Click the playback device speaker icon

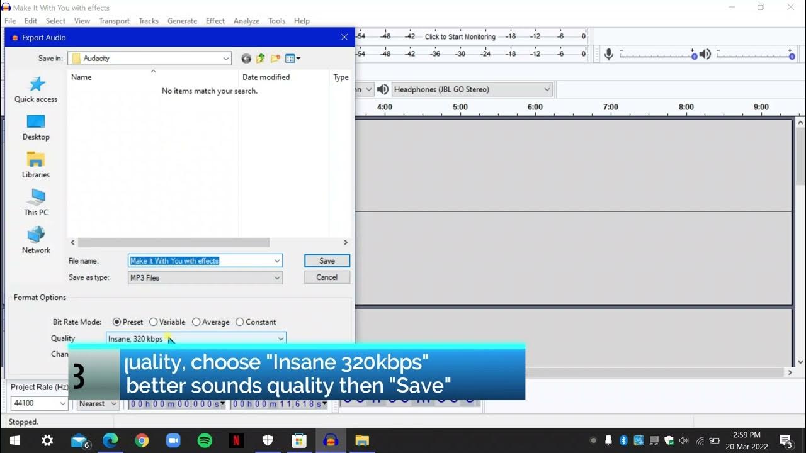382,89
